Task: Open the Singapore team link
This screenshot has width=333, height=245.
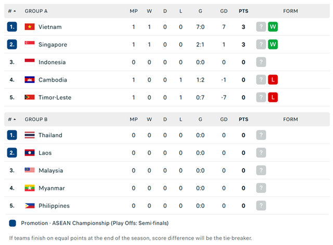Action: pyautogui.click(x=53, y=45)
